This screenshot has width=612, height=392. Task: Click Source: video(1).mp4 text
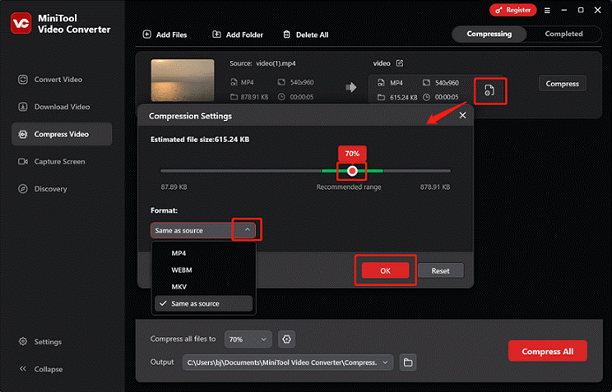[x=262, y=63]
